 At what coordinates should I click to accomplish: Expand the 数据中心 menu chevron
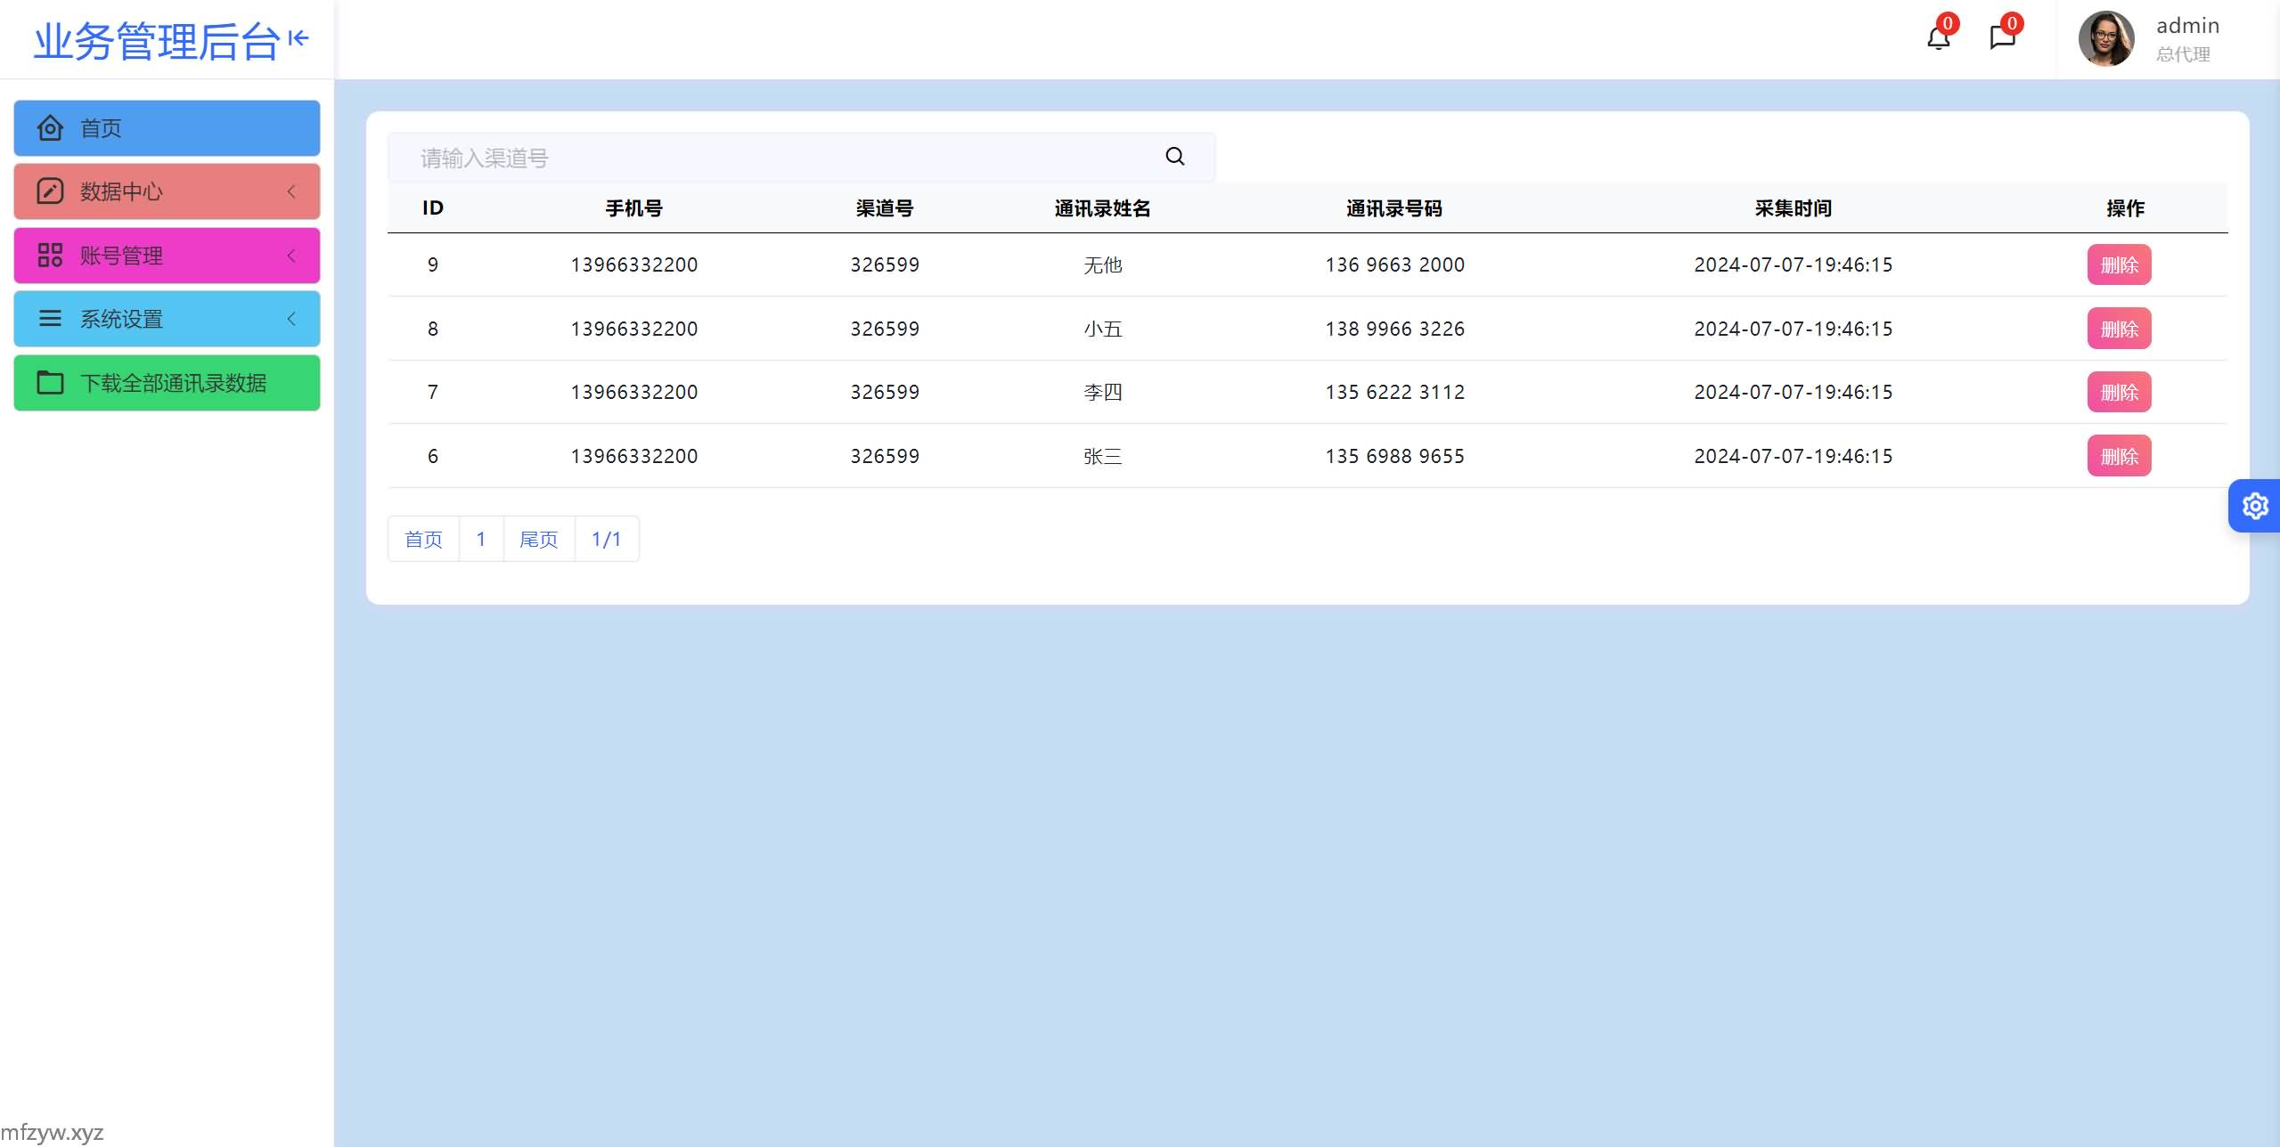coord(291,191)
